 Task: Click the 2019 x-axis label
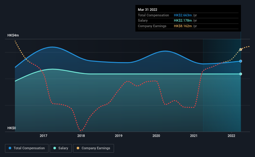pos(119,136)
